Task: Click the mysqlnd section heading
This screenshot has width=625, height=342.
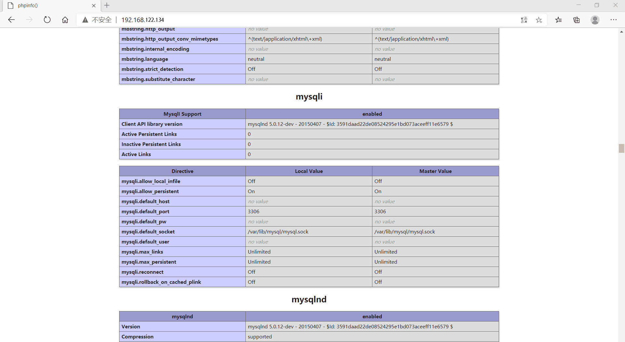Action: point(309,299)
